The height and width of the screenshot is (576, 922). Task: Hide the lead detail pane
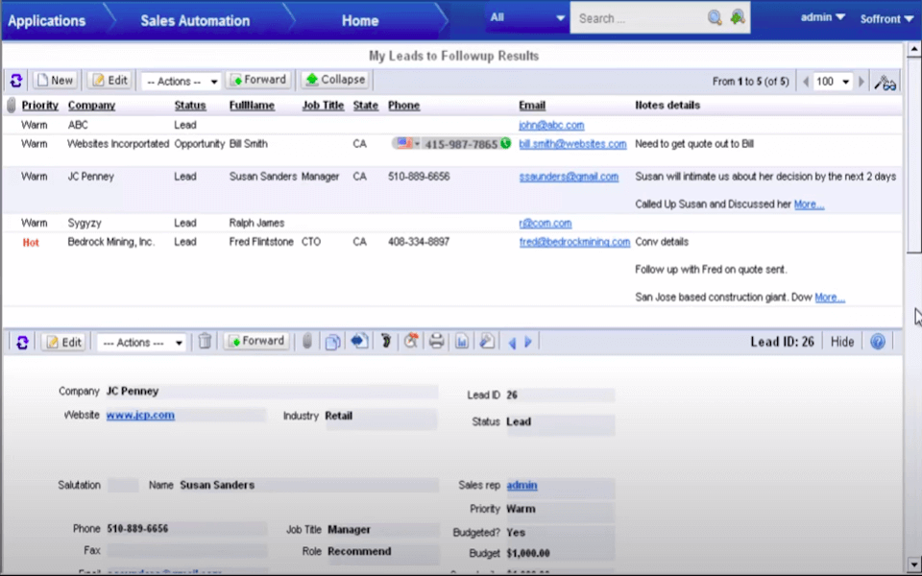[x=841, y=342]
